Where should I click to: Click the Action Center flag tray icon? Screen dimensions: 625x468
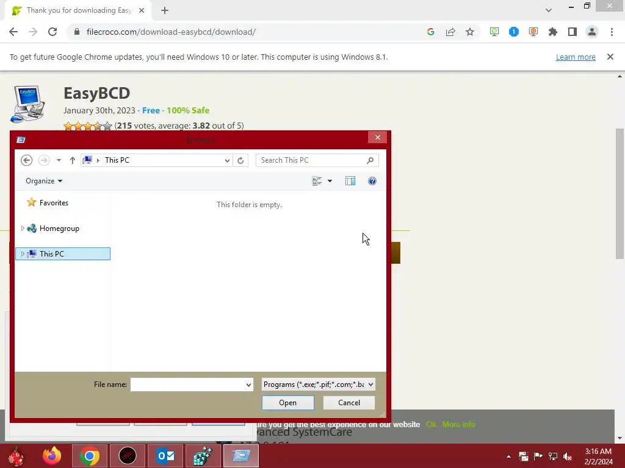point(538,456)
